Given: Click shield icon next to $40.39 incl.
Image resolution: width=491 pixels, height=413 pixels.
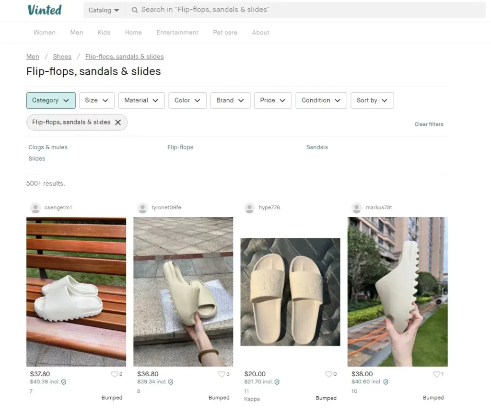Looking at the screenshot, I should (x=64, y=382).
